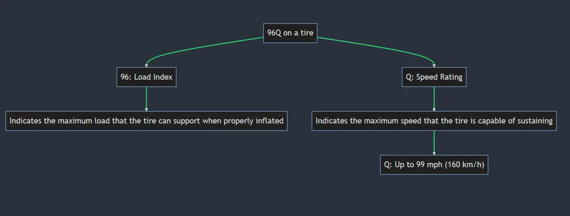Click the maximum speed description node
The height and width of the screenshot is (216, 570).
click(434, 121)
